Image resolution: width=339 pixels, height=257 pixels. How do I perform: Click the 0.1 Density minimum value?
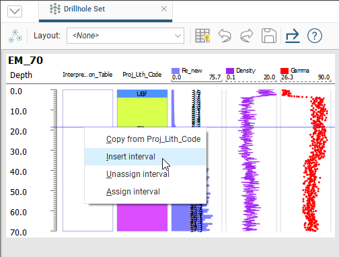[231, 77]
